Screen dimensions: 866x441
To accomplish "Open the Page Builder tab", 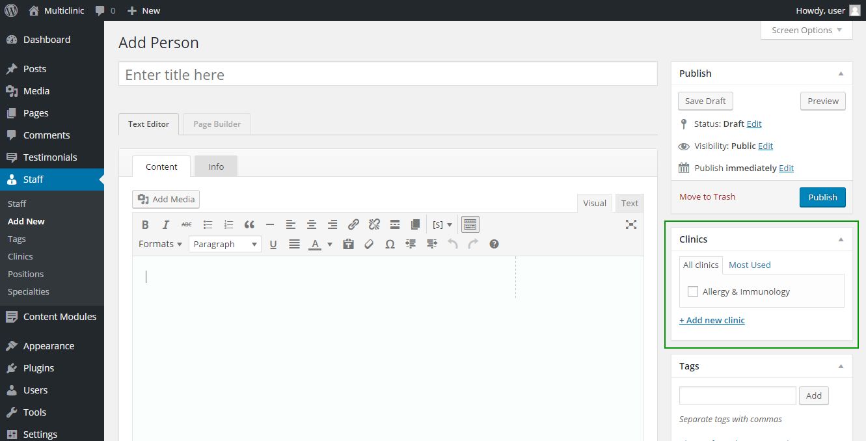I will (x=217, y=124).
